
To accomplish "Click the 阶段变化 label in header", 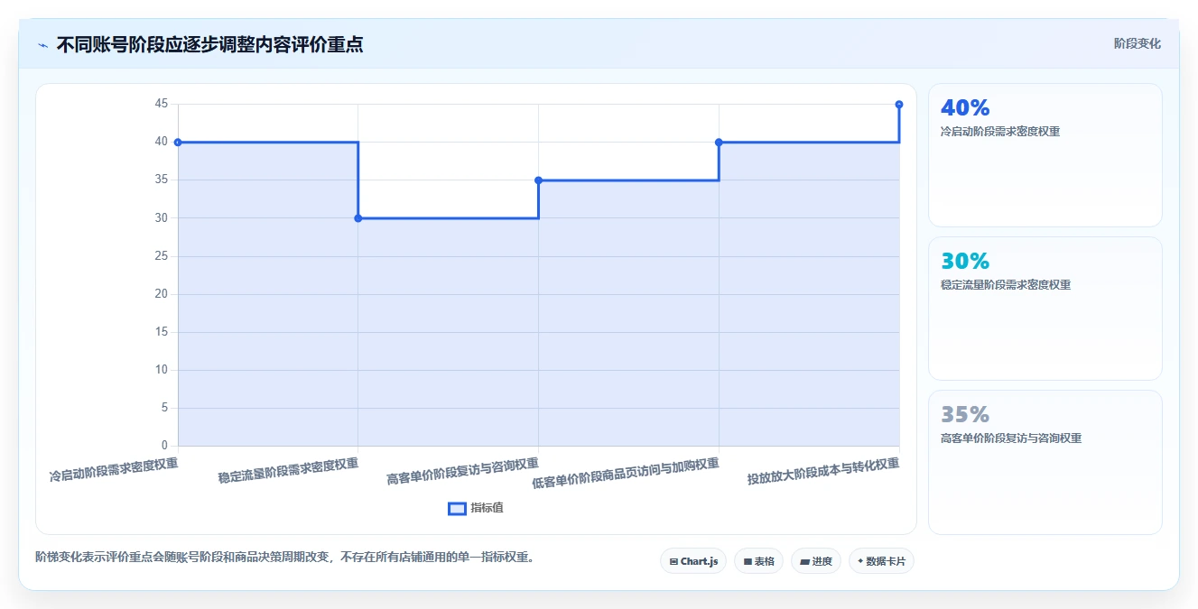I will tap(1138, 43).
